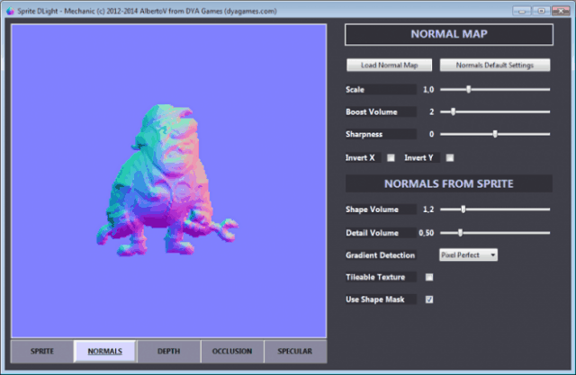Open the Gradient Detection dropdown
Screen dimensions: 576x375
(468, 254)
